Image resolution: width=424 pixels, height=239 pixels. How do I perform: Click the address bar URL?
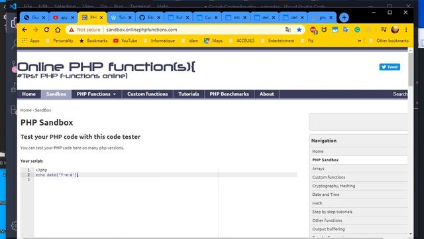(142, 30)
